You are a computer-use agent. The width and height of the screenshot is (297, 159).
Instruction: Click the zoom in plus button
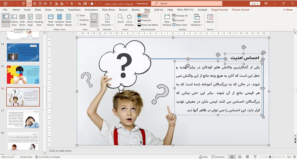(284, 157)
